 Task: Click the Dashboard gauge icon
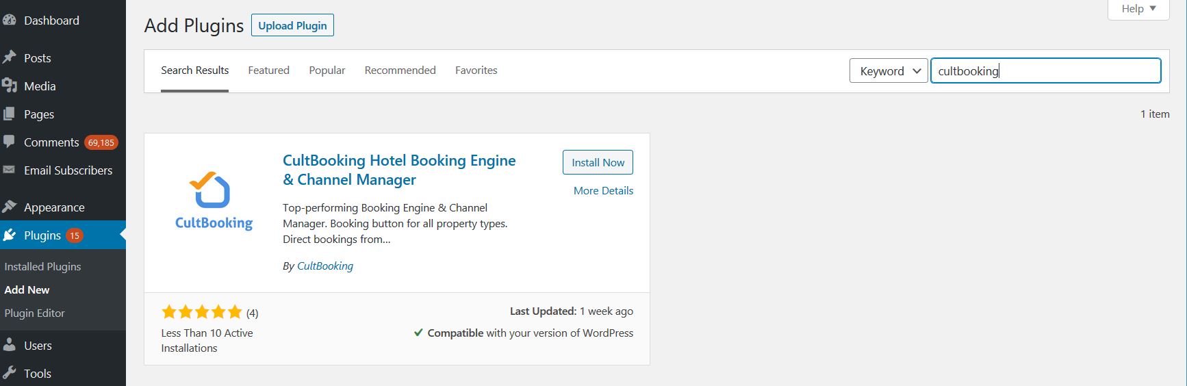point(9,21)
